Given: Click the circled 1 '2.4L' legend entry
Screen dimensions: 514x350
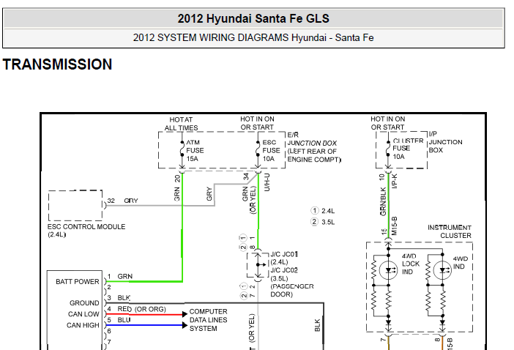Looking at the screenshot, I should pyautogui.click(x=323, y=211).
